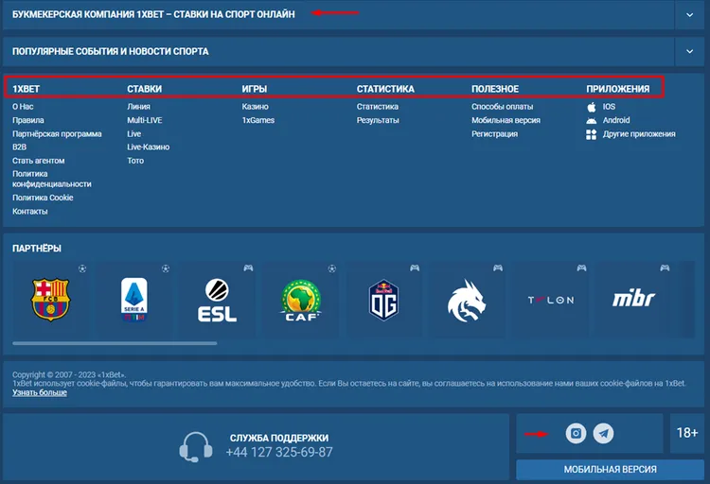
Task: Select the Serie A partner logo
Action: [x=134, y=300]
